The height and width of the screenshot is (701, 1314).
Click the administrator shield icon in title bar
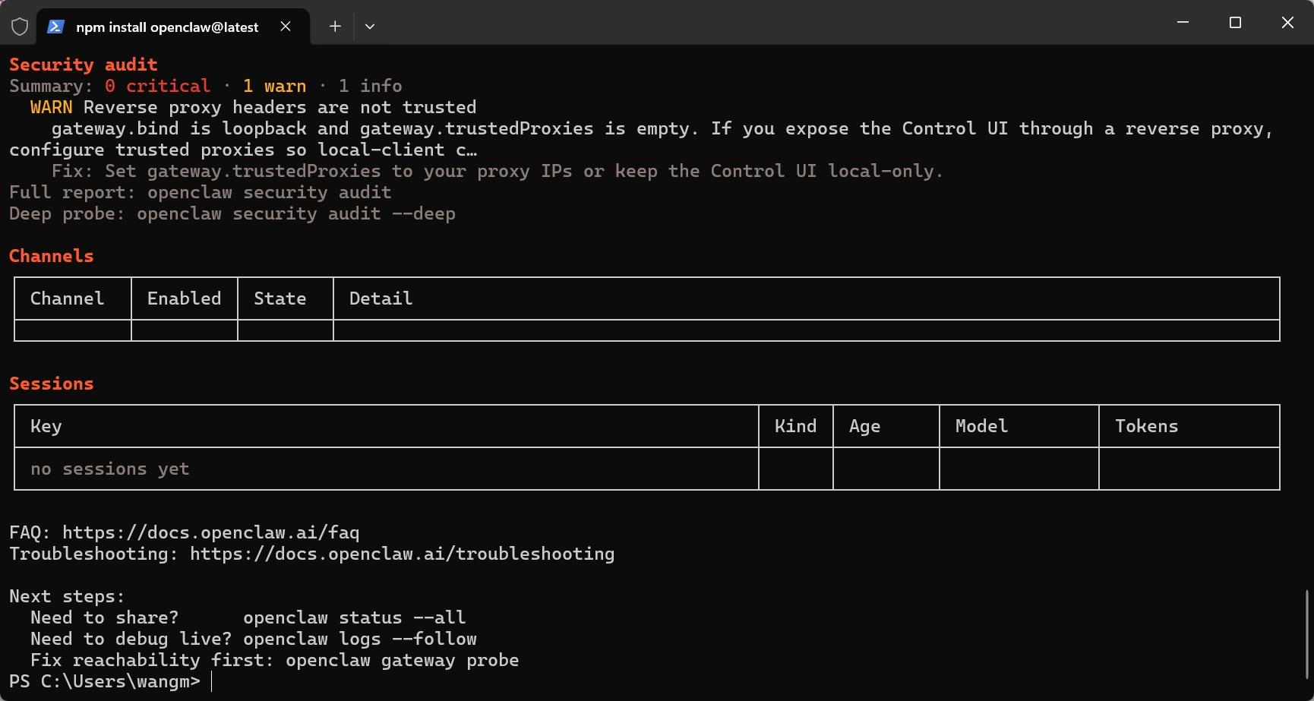tap(20, 27)
